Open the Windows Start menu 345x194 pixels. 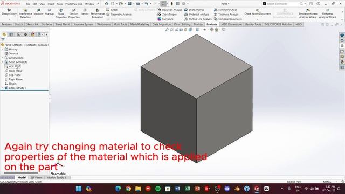click(79, 189)
